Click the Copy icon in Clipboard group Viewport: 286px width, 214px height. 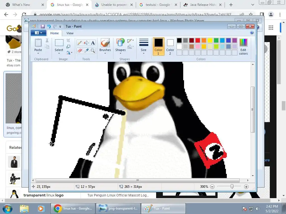click(47, 47)
